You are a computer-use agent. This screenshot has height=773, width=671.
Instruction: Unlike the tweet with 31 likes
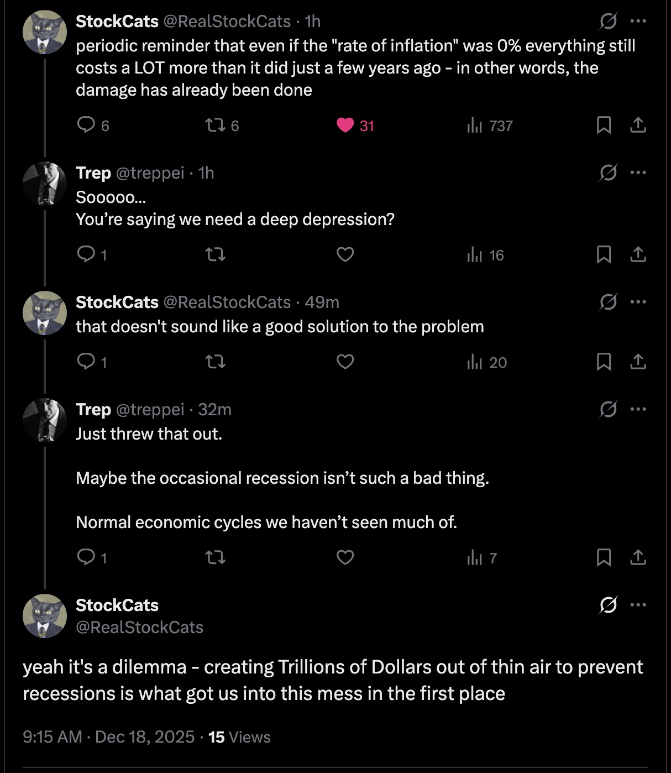click(345, 126)
